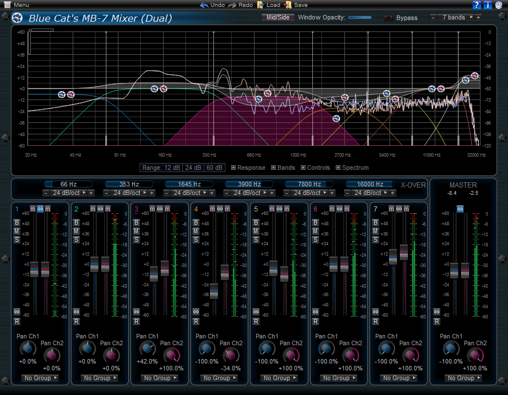Toggle the Response checkbox
Screen dimensions: 508x395
233,167
